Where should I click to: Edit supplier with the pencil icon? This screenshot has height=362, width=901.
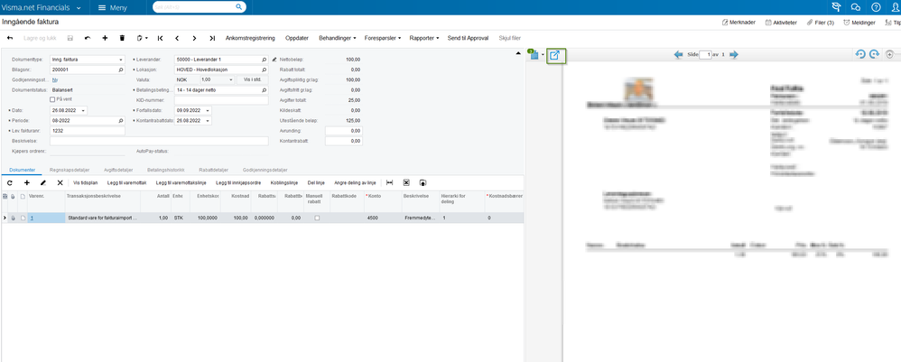[x=274, y=60]
